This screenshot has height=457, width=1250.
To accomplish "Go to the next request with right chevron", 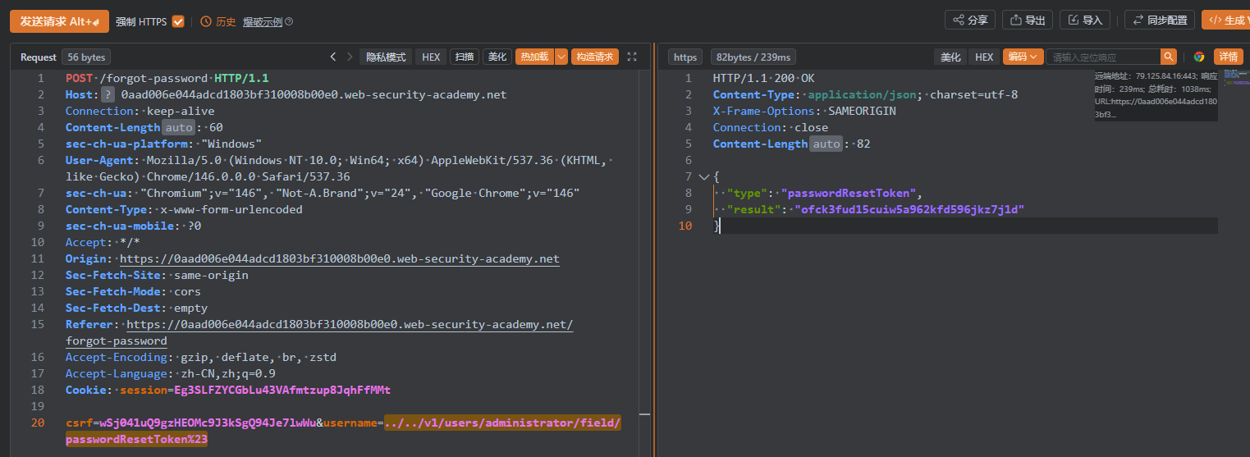I will click(350, 57).
